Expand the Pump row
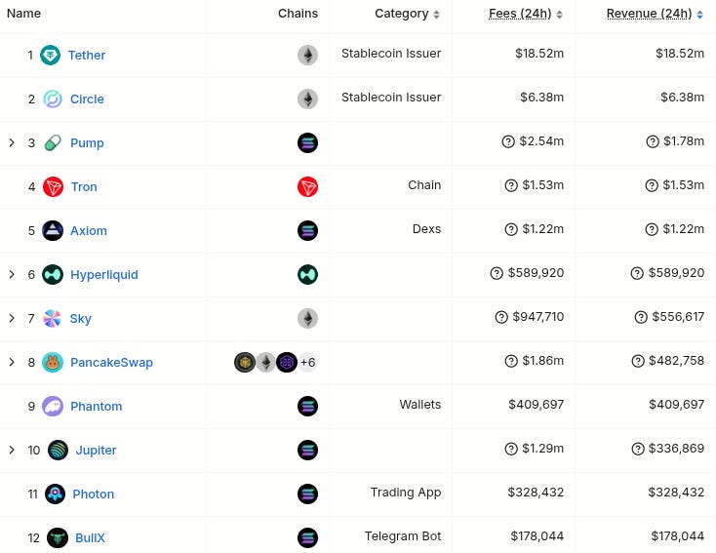Screen dimensions: 716x553 point(12,143)
